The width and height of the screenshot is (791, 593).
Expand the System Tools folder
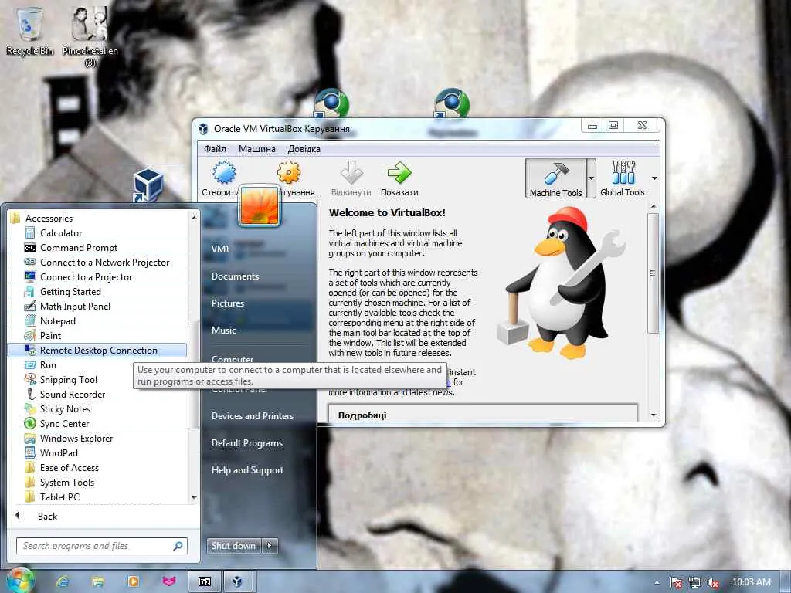click(x=67, y=482)
